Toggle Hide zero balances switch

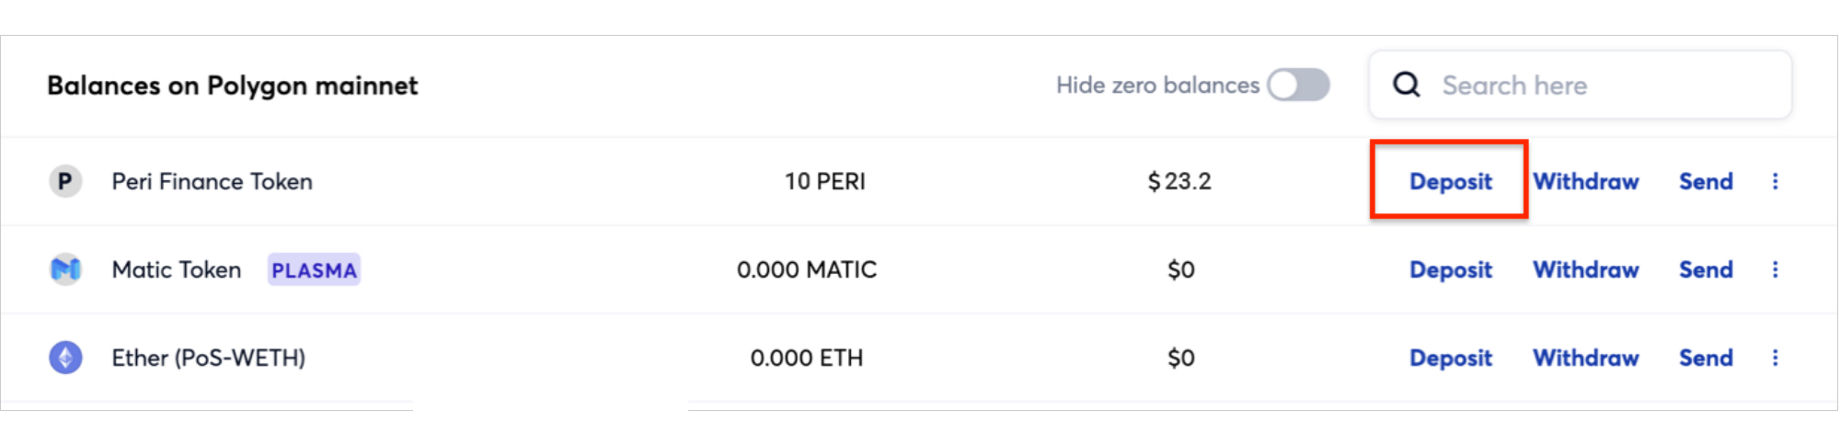pos(1298,86)
